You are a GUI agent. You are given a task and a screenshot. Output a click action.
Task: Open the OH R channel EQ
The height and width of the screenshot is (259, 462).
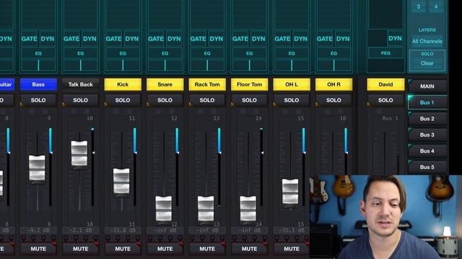pyautogui.click(x=334, y=53)
